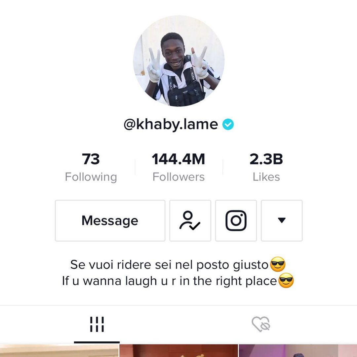Open the middle video thumbnail
The width and height of the screenshot is (357, 357).
(x=178, y=351)
